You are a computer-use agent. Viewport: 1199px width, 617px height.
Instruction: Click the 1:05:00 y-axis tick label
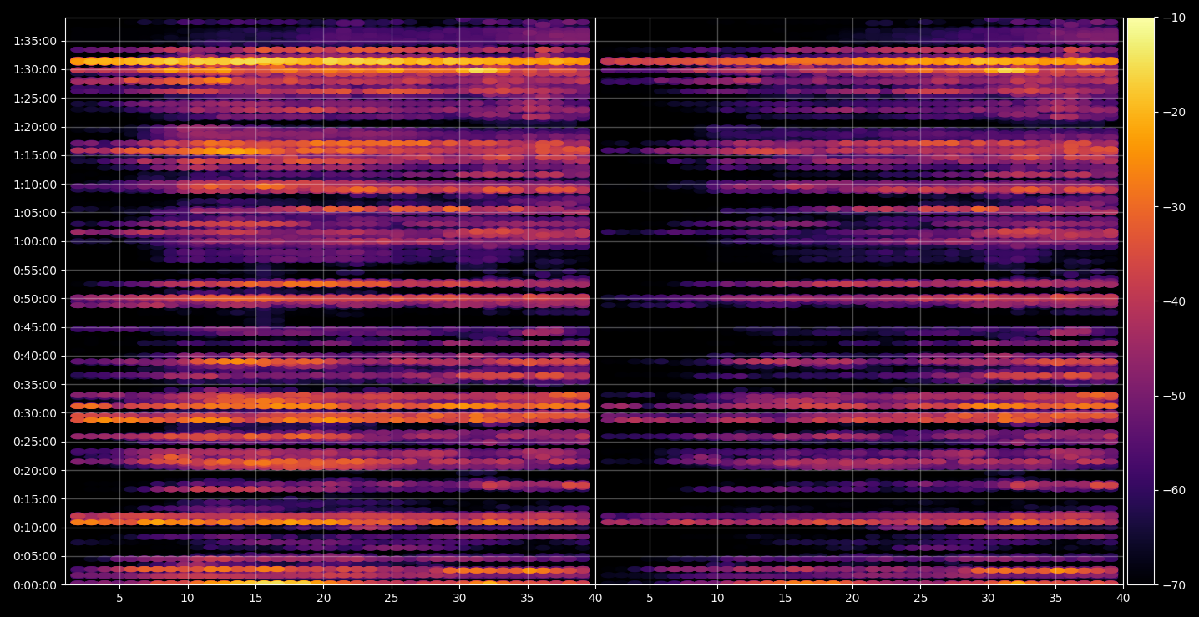pyautogui.click(x=35, y=213)
